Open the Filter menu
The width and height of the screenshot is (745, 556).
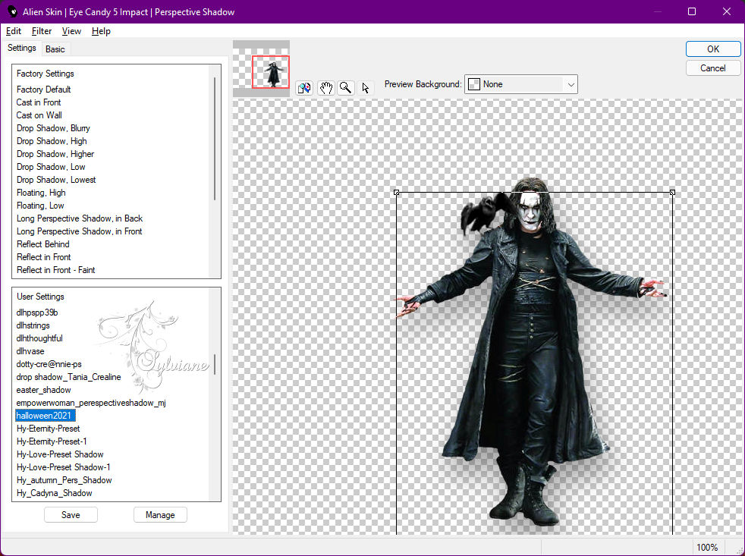[x=42, y=31]
